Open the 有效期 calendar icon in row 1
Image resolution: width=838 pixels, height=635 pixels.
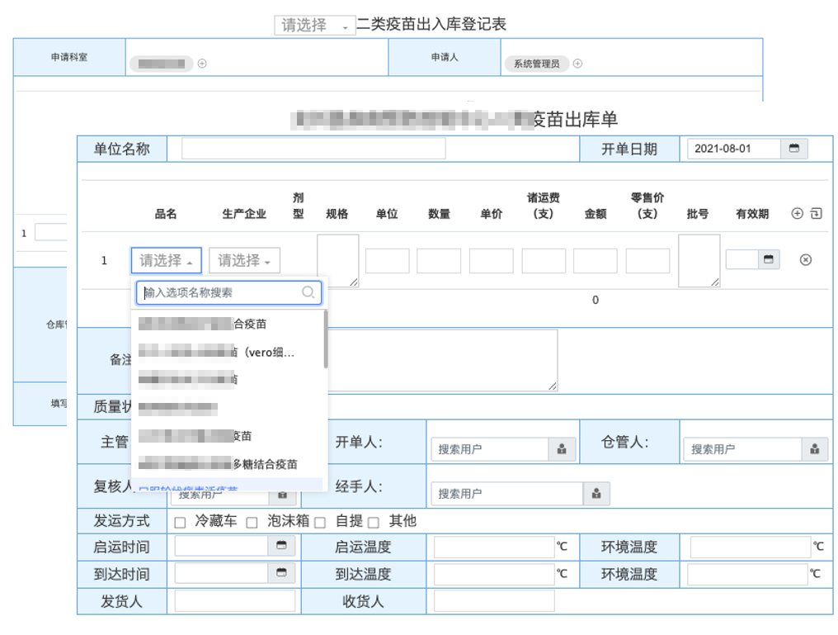coord(769,259)
